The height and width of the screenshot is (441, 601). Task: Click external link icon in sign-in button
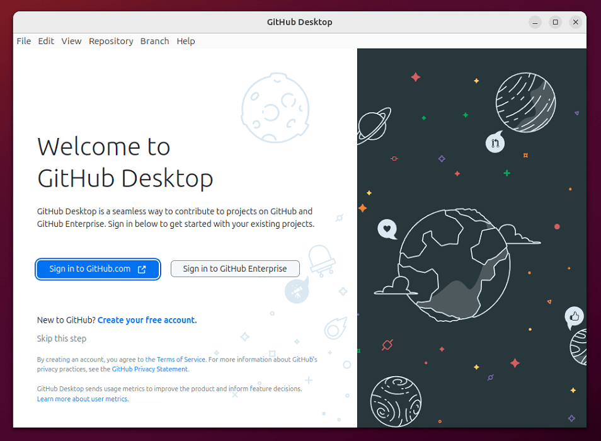point(142,270)
